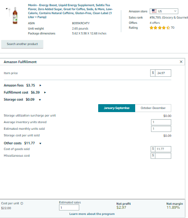The width and height of the screenshot is (188, 218).
Task: Click the Other costs $11.77 heading
Action: click(19, 143)
